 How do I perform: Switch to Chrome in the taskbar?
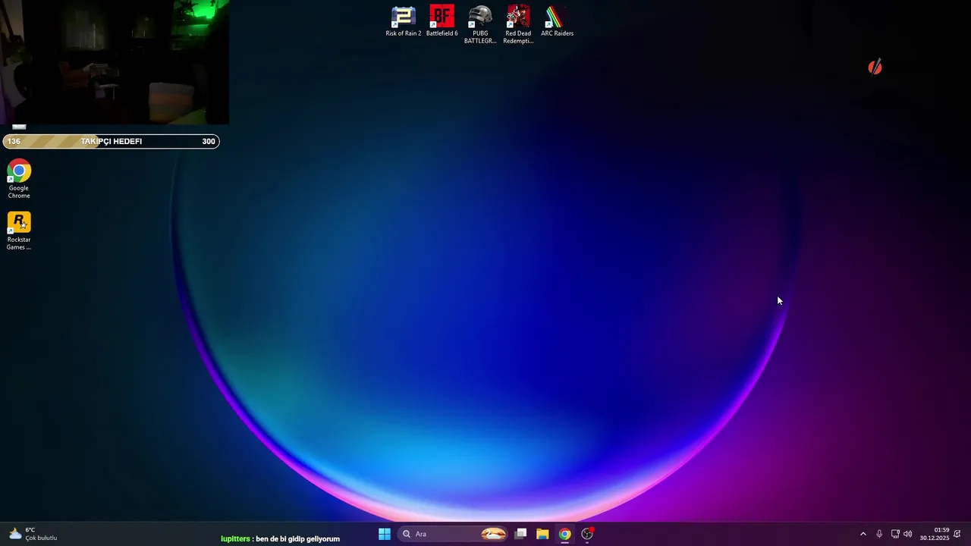(x=564, y=534)
